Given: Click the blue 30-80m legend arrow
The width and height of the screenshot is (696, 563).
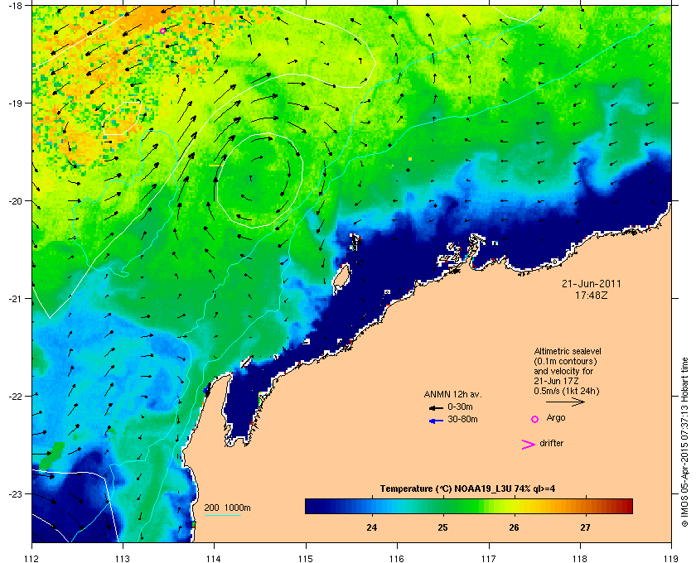Looking at the screenshot, I should pos(436,421).
